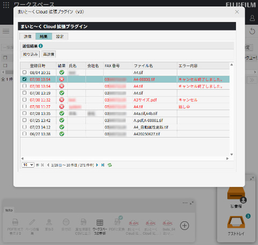Click success icon in 07/28 13:35 row
This screenshot has width=258, height=245.
pos(62,113)
